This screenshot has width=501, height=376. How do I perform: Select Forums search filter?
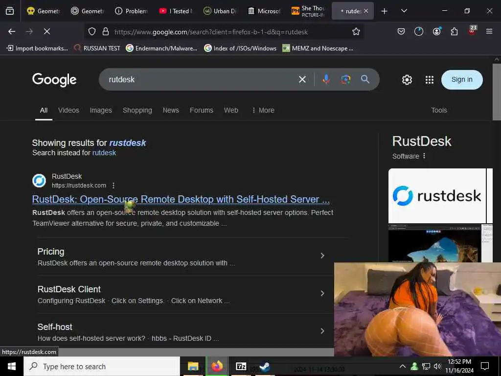click(201, 110)
